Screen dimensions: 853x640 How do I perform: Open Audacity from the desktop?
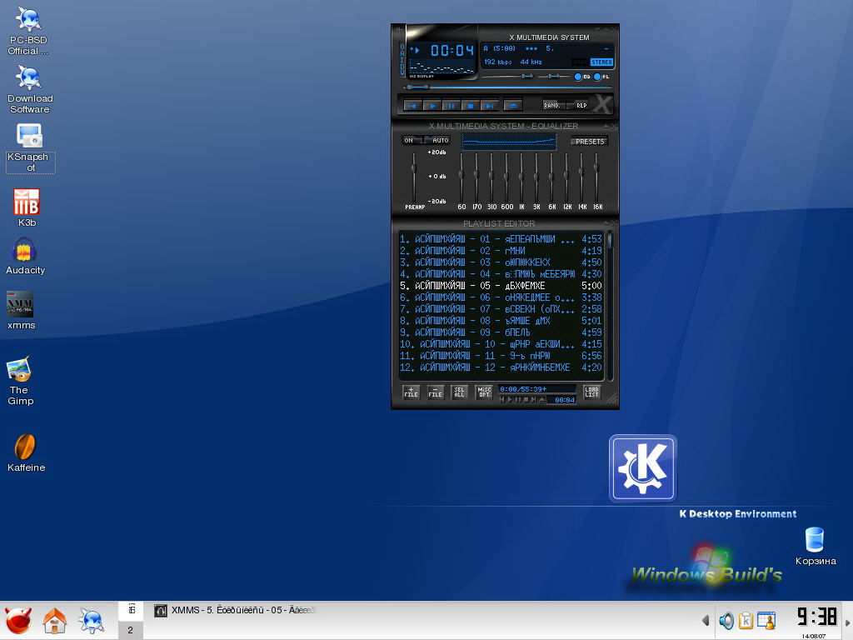pos(25,256)
